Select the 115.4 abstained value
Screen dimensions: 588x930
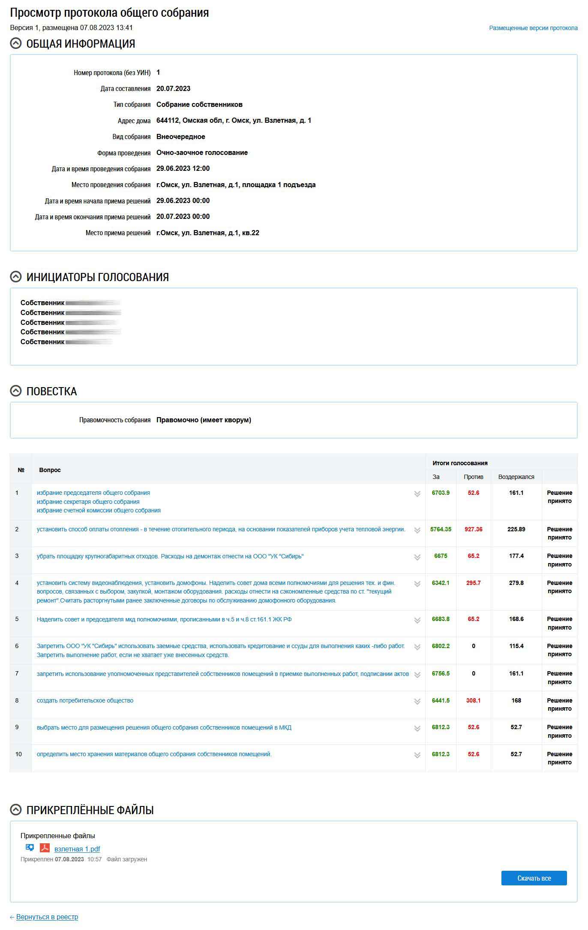[516, 646]
